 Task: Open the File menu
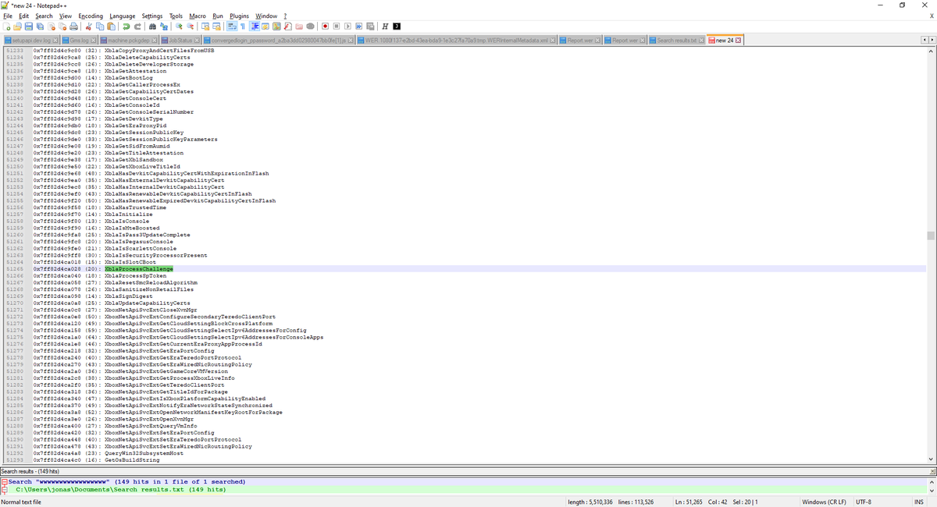click(8, 16)
